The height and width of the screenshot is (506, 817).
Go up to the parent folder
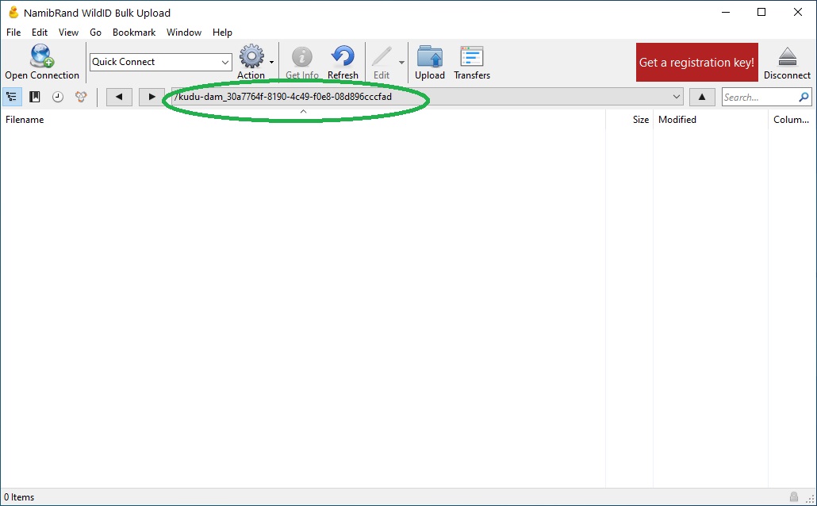coord(702,97)
